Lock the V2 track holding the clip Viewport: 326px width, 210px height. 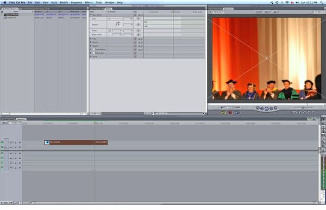coord(16,143)
